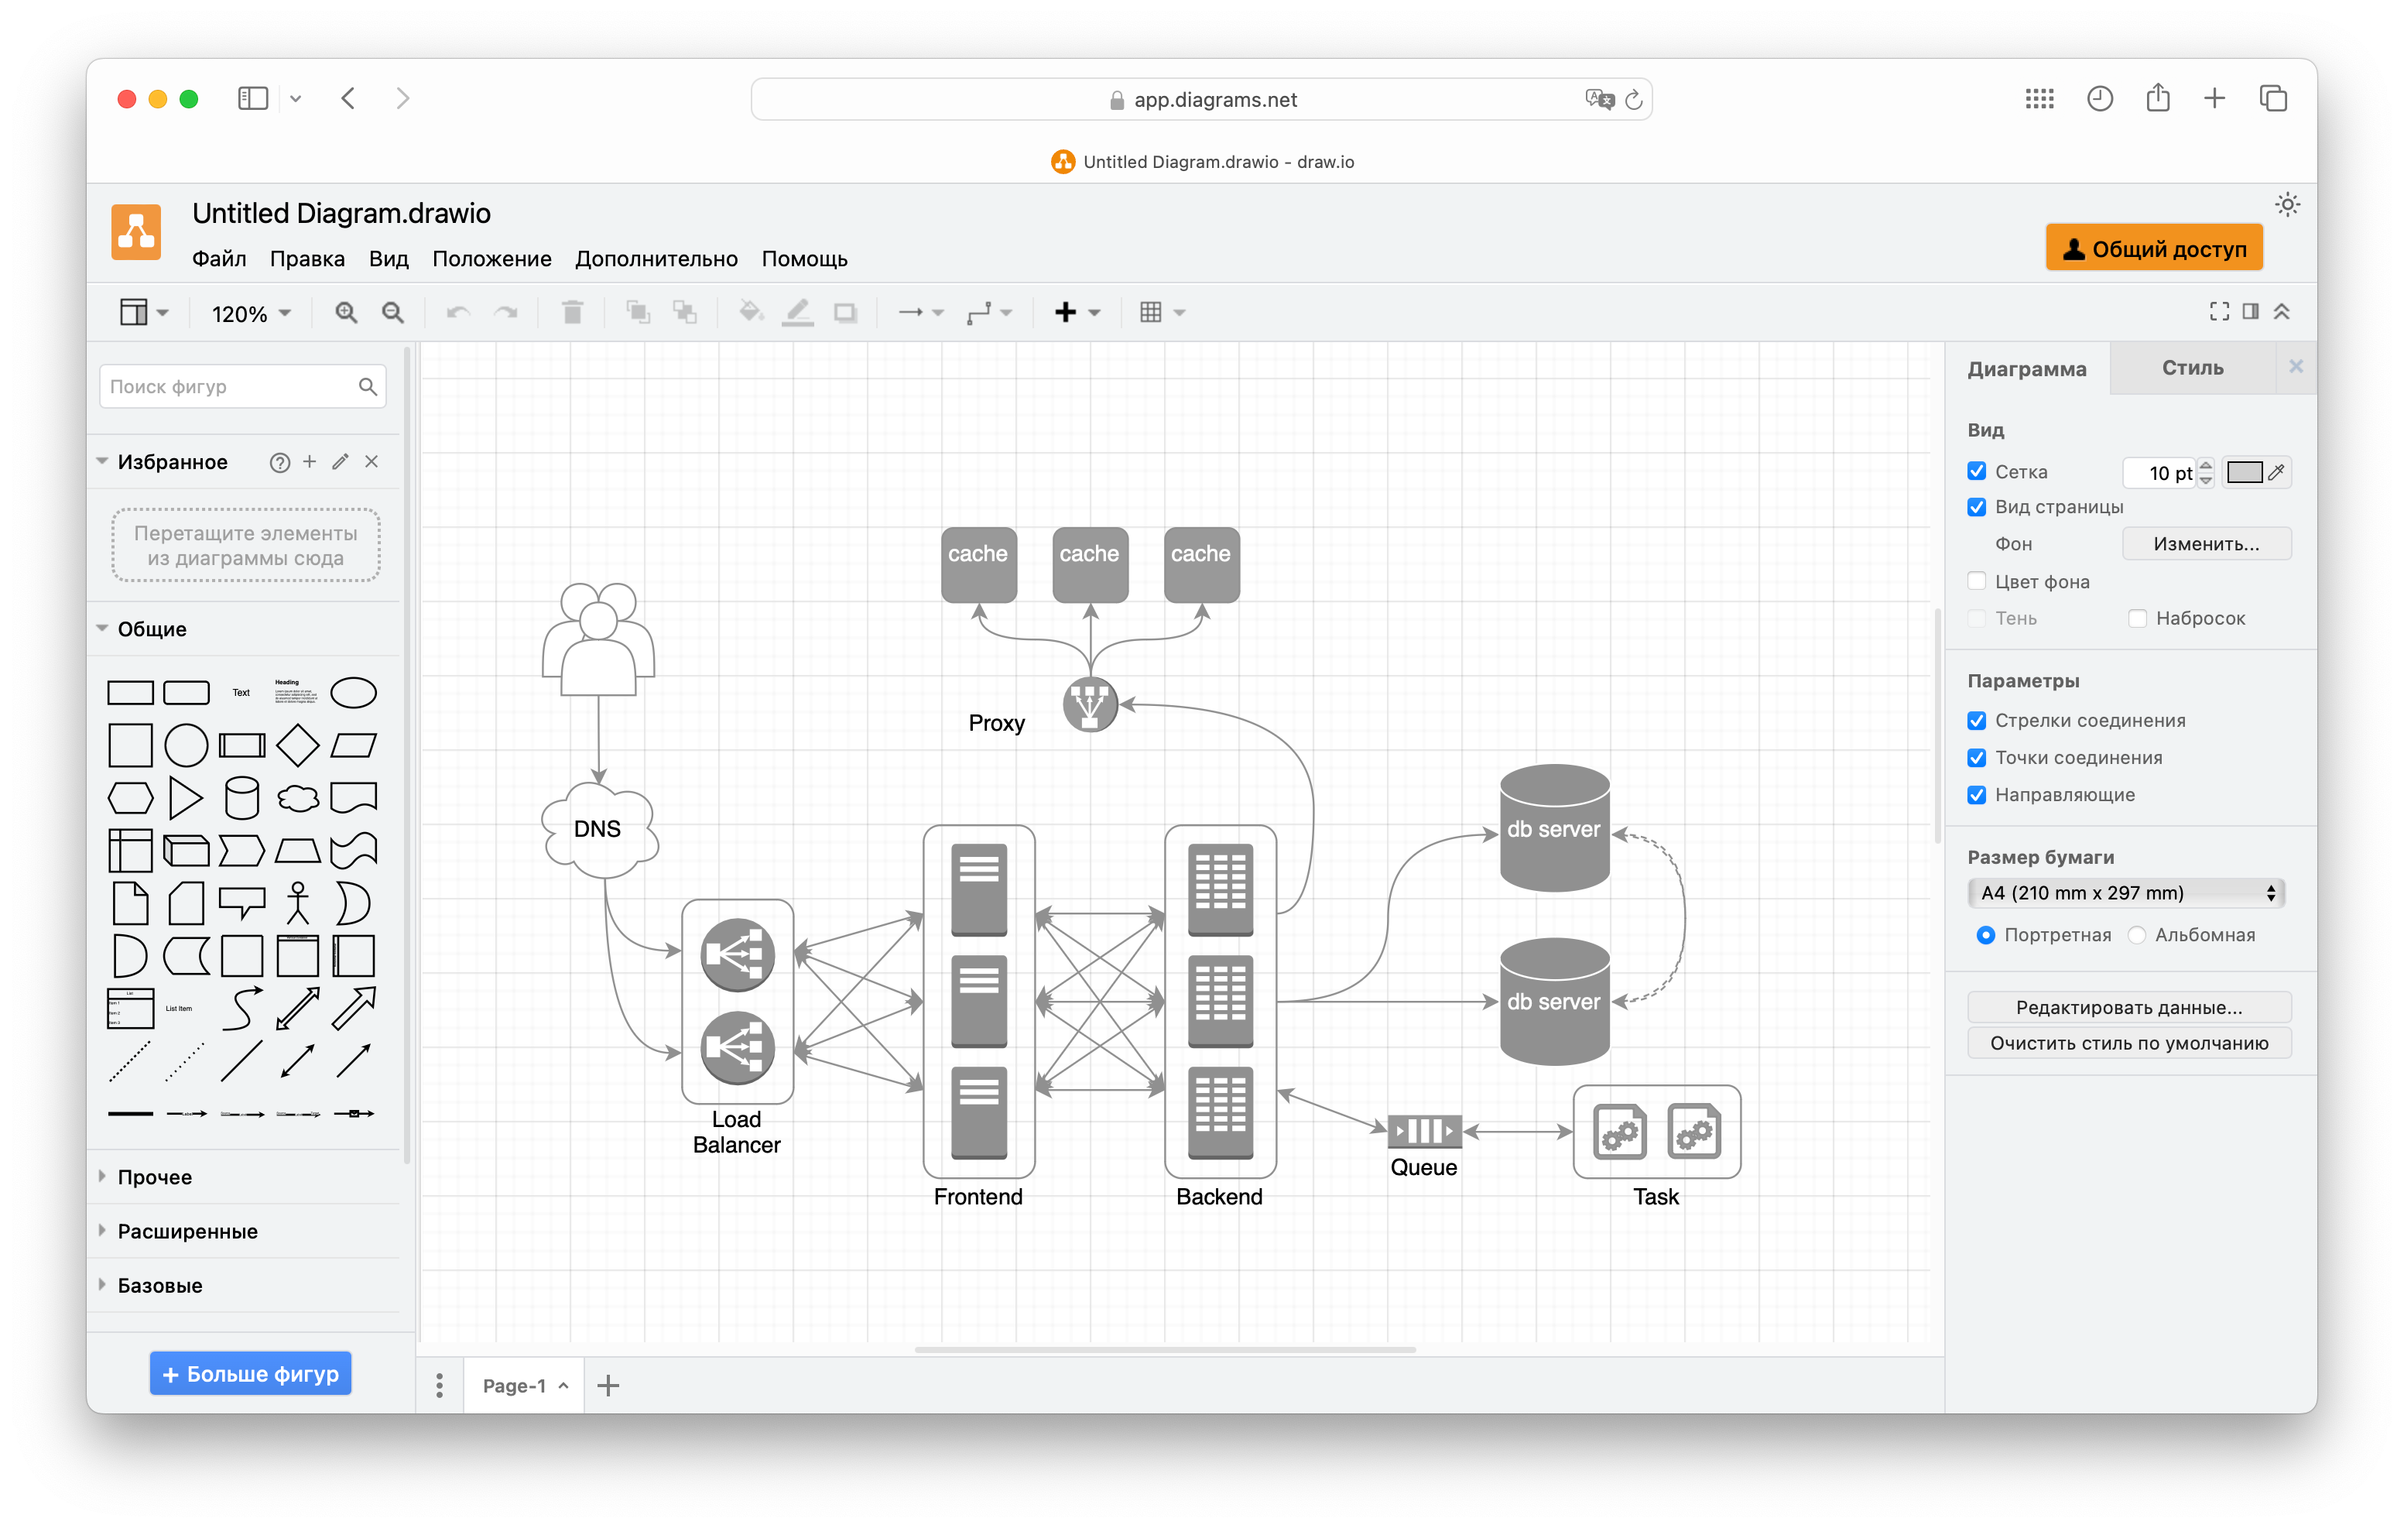Click the To Front icon in toolbar
The image size is (2404, 1528).
[638, 312]
